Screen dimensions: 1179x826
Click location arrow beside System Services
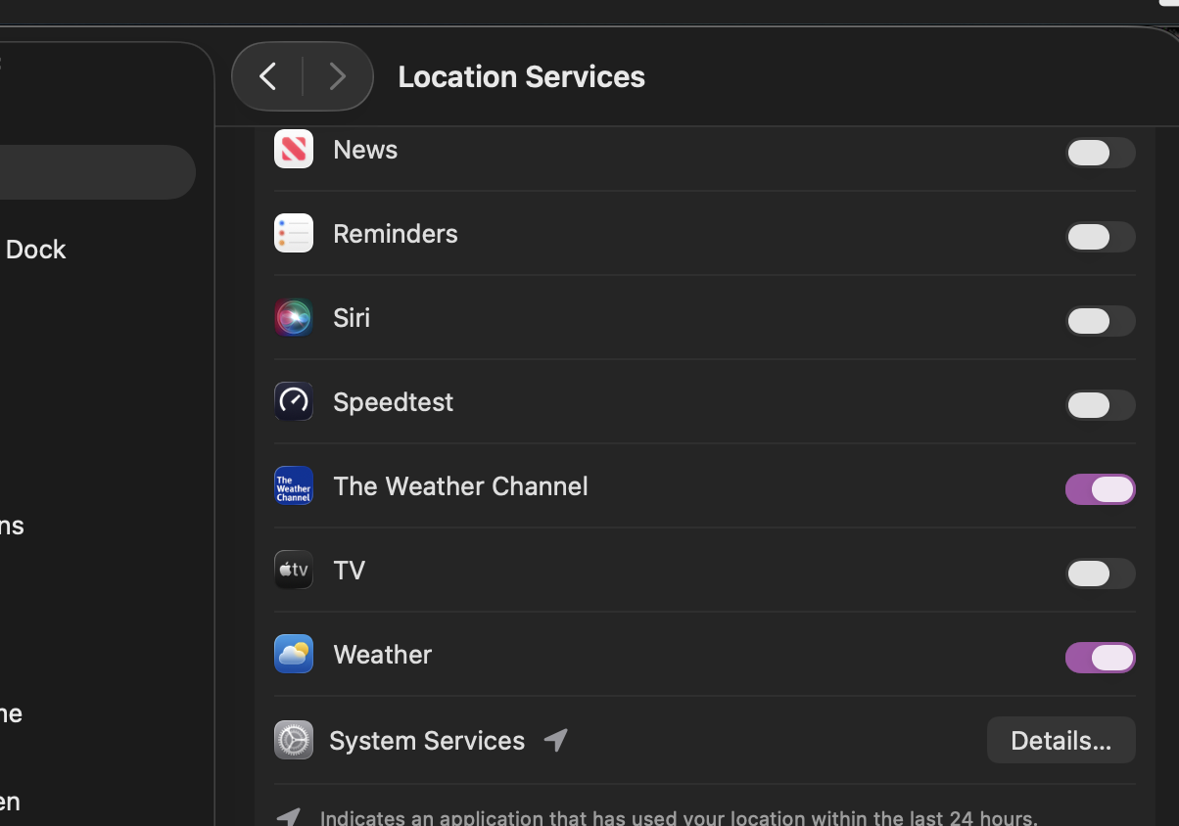[556, 740]
